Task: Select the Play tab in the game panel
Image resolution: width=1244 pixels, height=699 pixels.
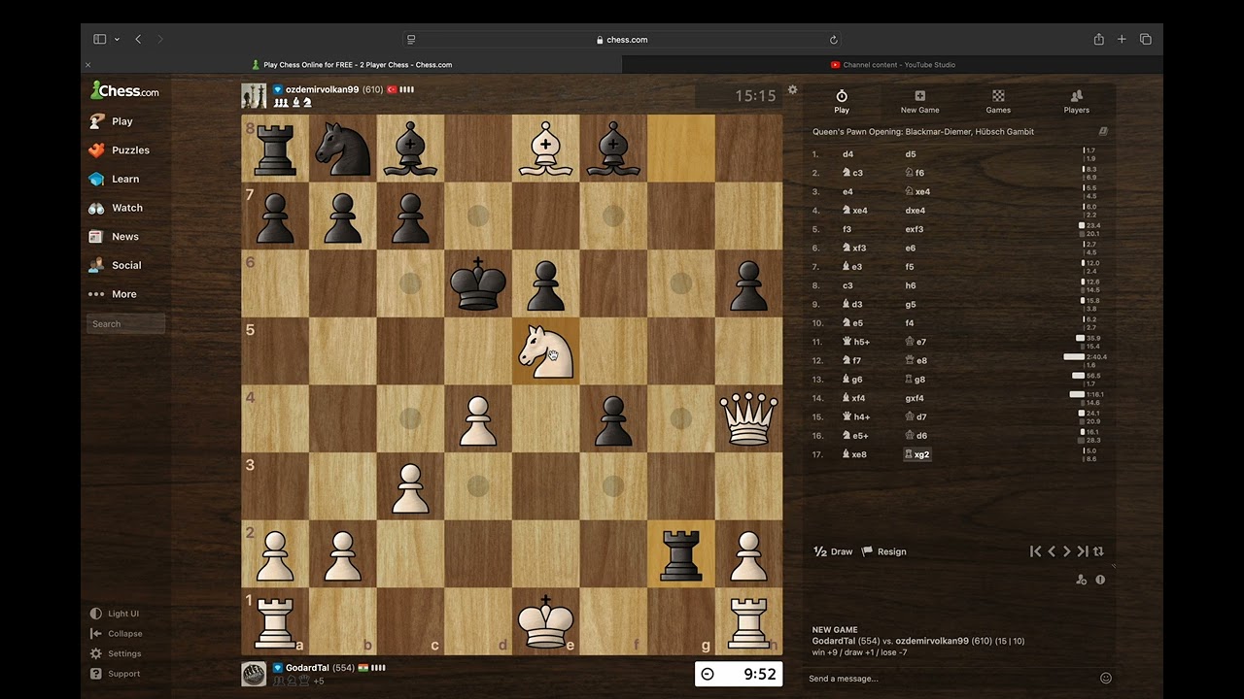Action: tap(842, 101)
